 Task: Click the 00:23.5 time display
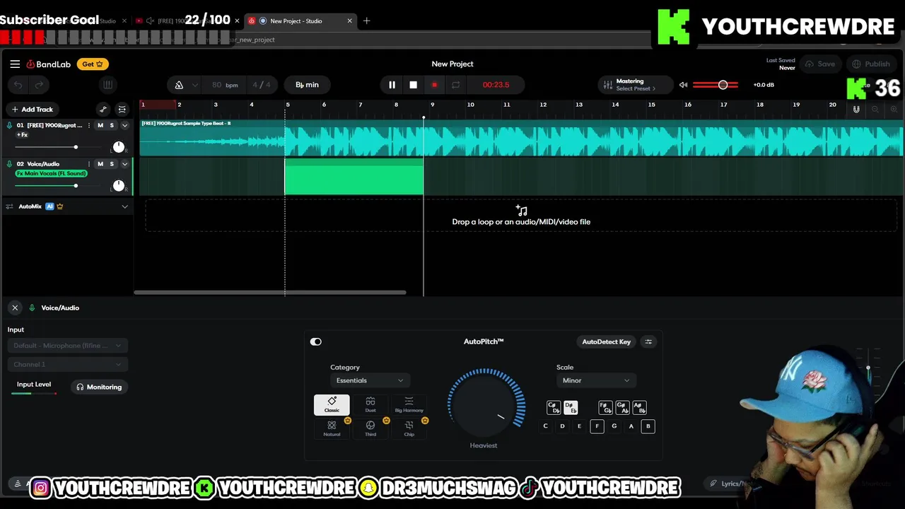[x=496, y=85]
